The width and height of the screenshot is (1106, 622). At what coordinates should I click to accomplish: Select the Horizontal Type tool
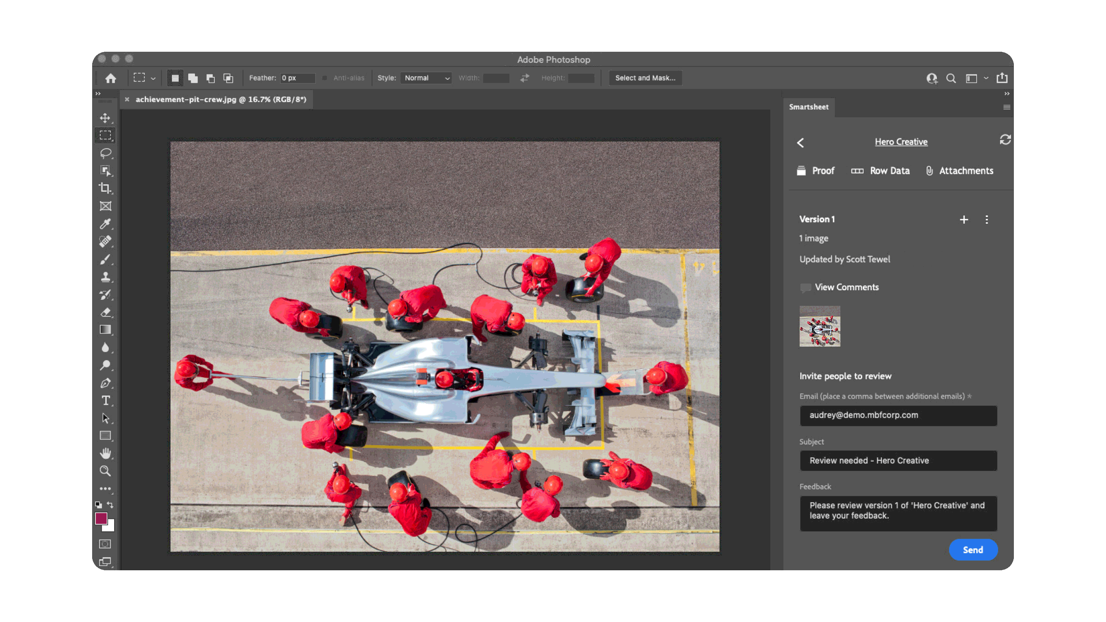105,400
